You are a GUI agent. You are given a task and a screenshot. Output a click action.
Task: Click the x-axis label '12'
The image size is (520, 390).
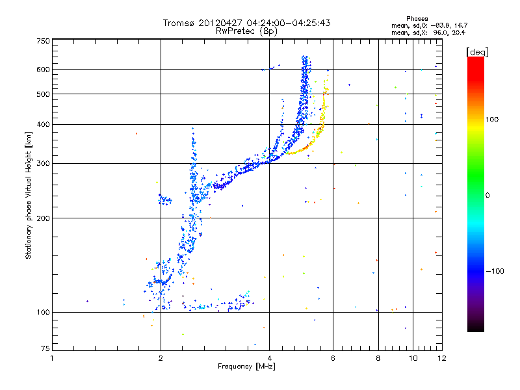point(442,358)
